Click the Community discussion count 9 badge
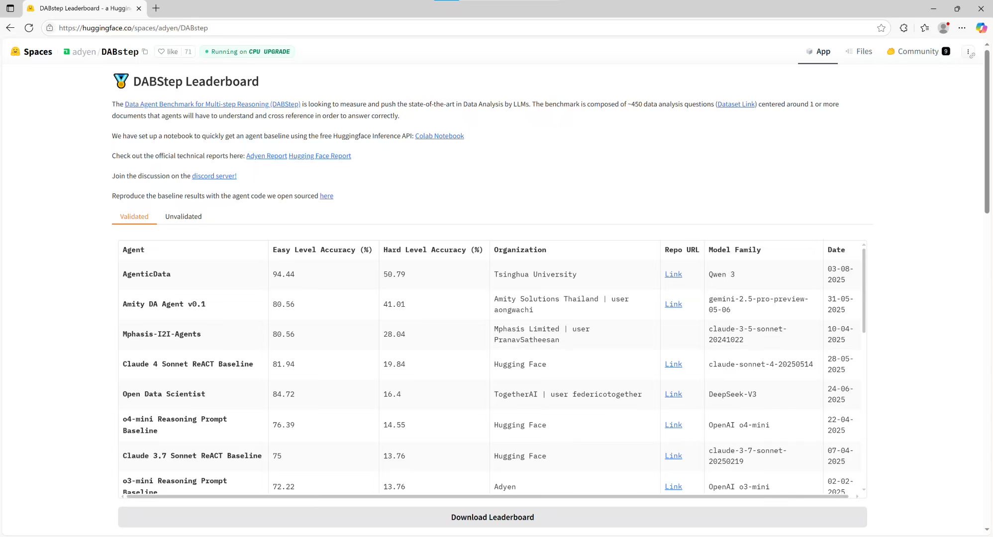 tap(946, 51)
